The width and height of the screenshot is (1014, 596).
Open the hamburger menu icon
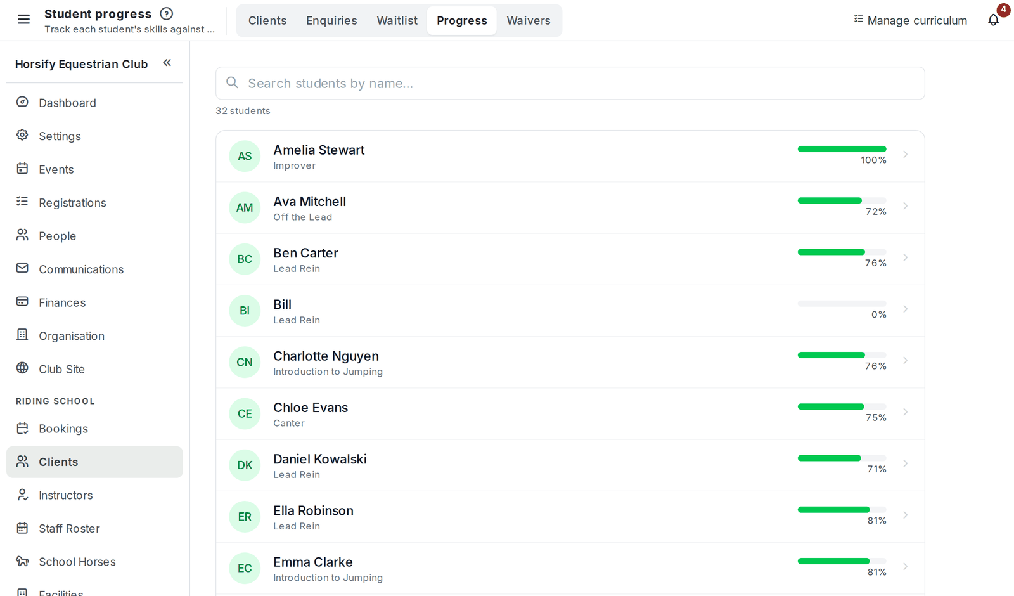tap(23, 20)
